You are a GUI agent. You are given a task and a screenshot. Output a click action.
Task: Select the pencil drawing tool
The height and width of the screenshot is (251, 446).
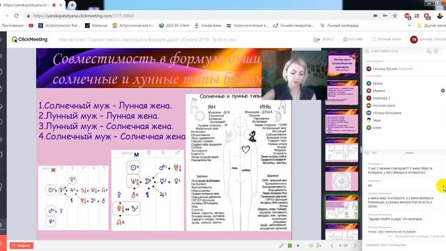click(282, 245)
